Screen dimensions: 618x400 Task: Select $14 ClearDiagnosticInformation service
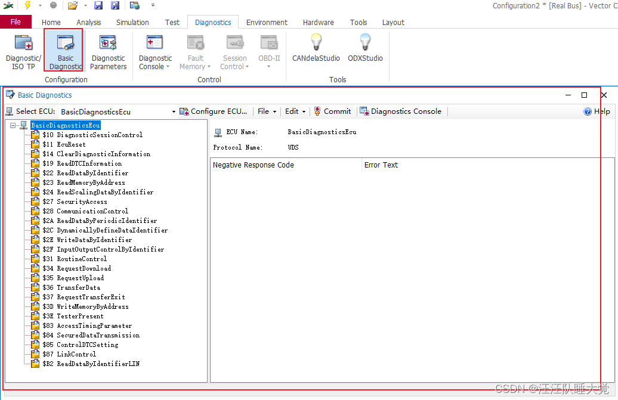point(96,154)
